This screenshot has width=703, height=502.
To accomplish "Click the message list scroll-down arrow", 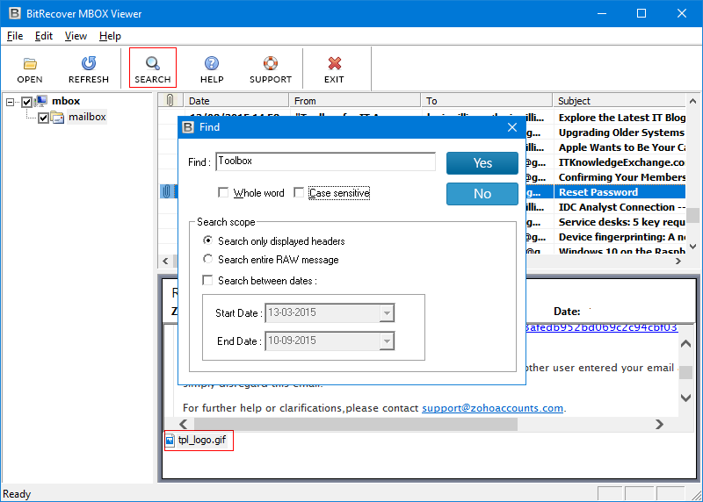I will pyautogui.click(x=692, y=246).
